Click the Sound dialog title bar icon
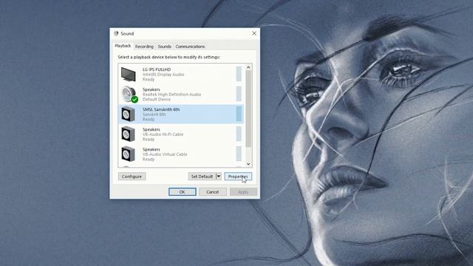Viewport: 473px width, 266px height. (x=116, y=33)
